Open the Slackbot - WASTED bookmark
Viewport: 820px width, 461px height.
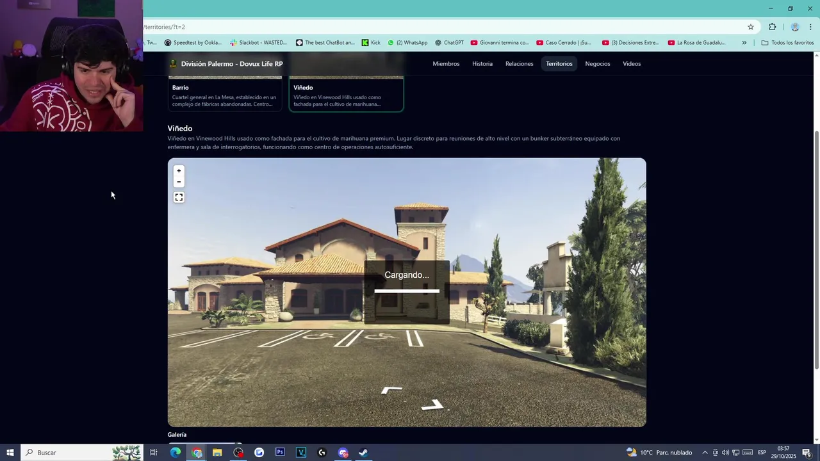point(258,43)
